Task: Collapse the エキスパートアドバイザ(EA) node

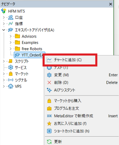Action: [4, 30]
